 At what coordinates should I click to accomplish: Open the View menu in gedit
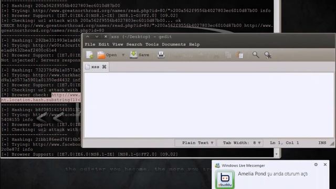(118, 44)
